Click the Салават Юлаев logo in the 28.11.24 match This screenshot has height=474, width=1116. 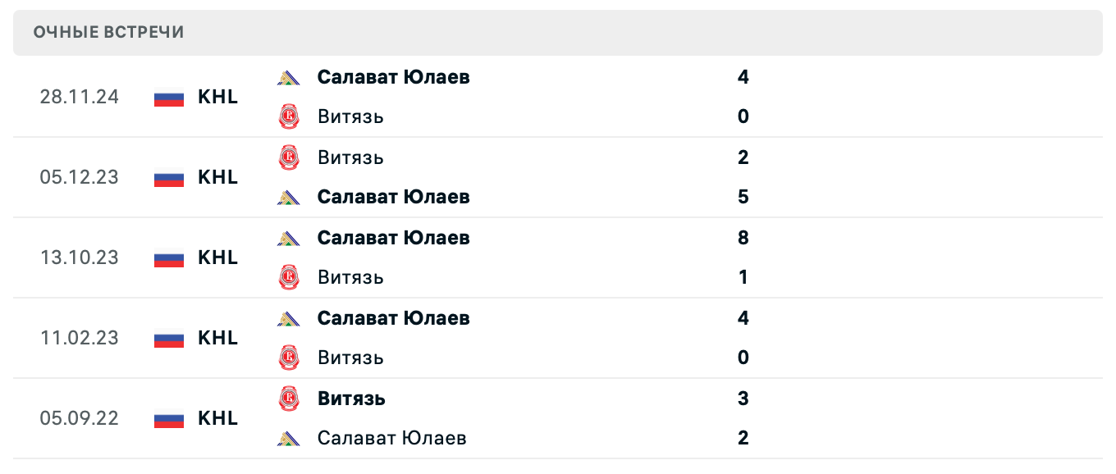pos(289,77)
